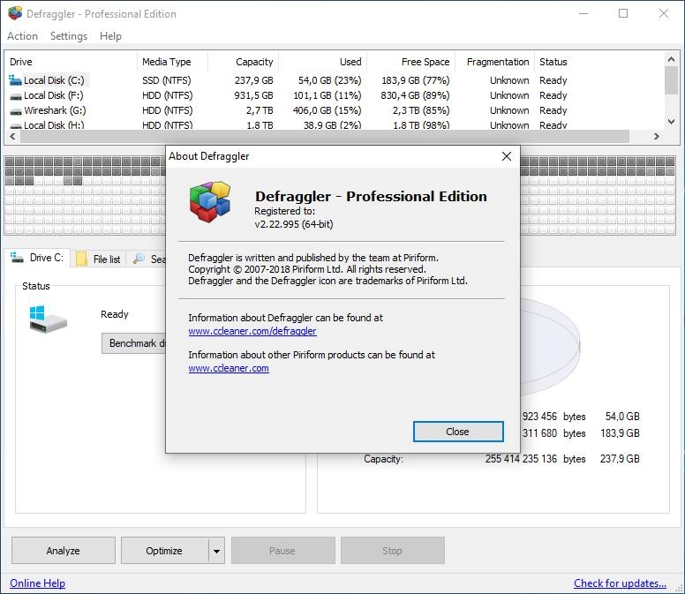Sort by the Capacity column header
This screenshot has width=685, height=594.
[243, 62]
